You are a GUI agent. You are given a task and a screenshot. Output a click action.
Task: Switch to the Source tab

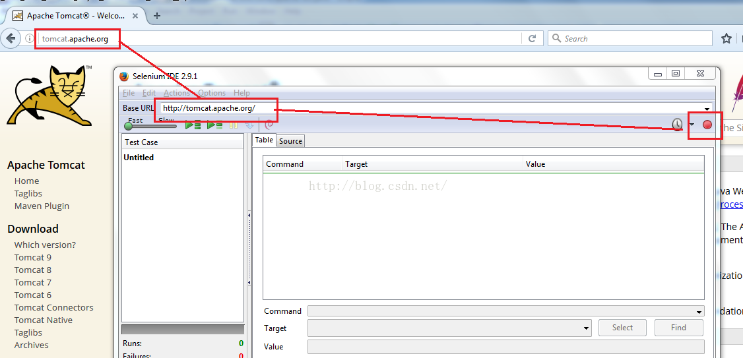(290, 140)
